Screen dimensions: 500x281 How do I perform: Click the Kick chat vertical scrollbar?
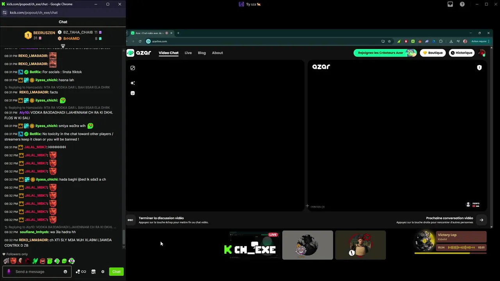point(124,238)
